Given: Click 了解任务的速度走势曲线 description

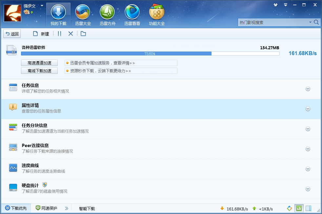Looking at the screenshot, I should click(43, 171).
